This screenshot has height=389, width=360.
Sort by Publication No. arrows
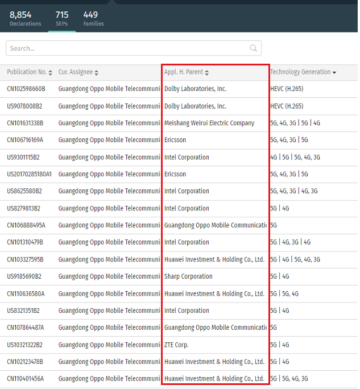coord(51,72)
